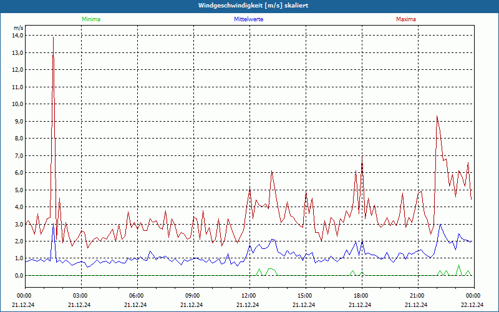Click the 15:00 time axis label
Image resolution: width=499 pixels, height=312 pixels.
[x=306, y=296]
